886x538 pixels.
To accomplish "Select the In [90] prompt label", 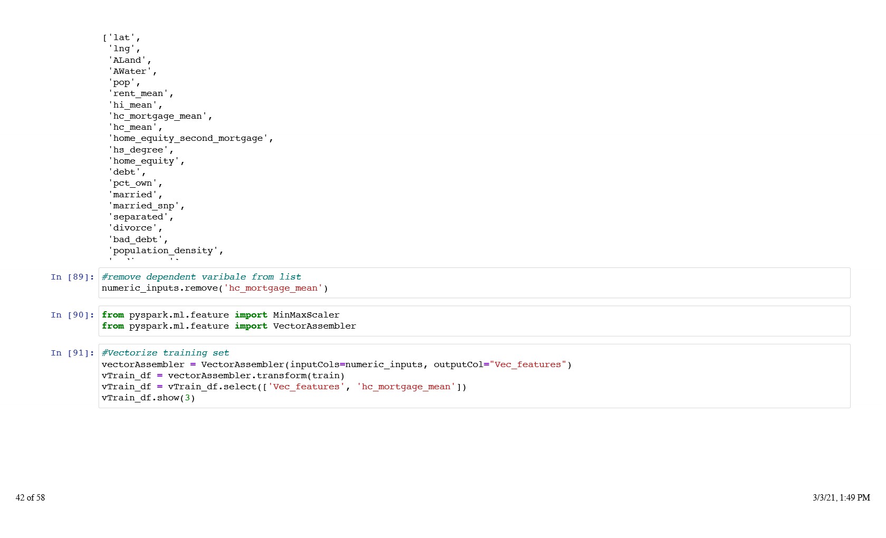I will point(72,315).
